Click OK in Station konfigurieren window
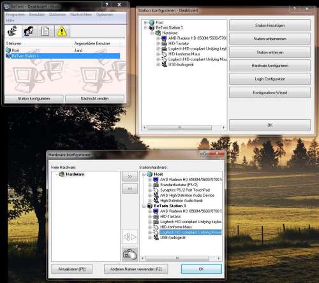Screen dimensions: 319x283 point(270,125)
